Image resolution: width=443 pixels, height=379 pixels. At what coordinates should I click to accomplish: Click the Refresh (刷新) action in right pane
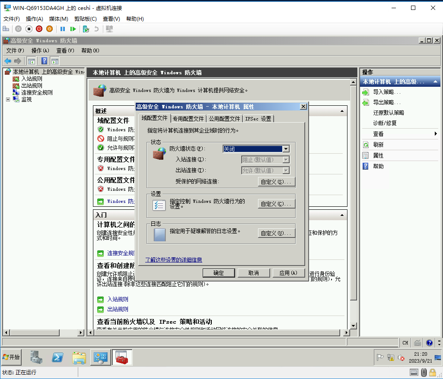(378, 145)
